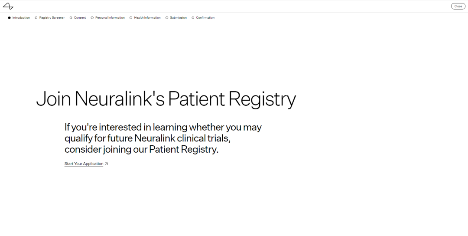Click the Health Information step circle
This screenshot has height=236, width=468.
click(x=131, y=18)
